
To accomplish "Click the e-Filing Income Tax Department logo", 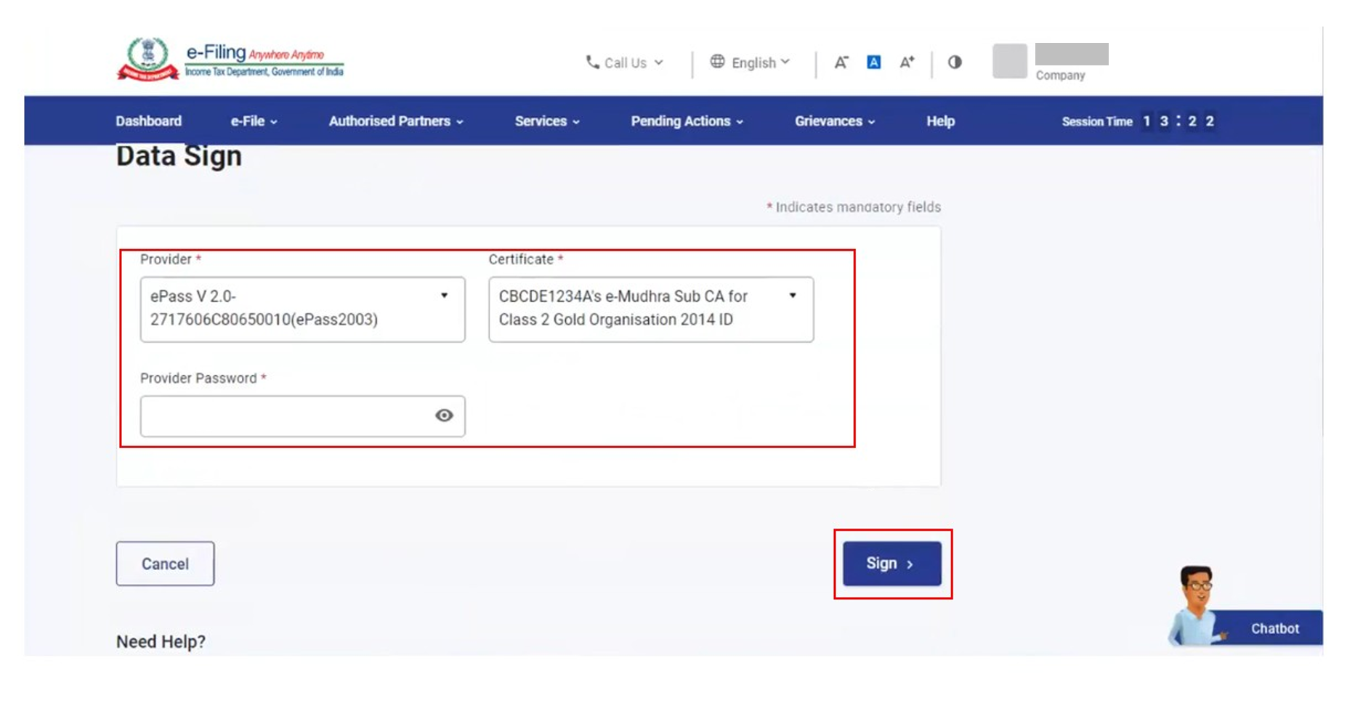I will [230, 60].
